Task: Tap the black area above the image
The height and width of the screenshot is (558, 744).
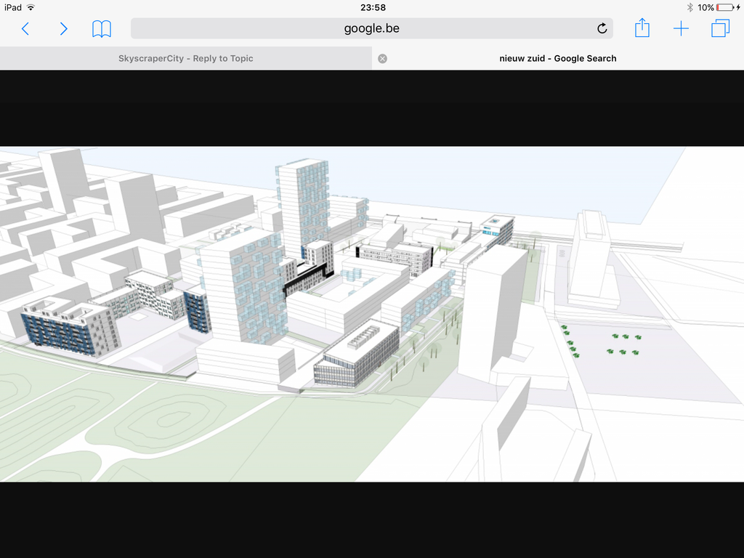Action: 372,109
